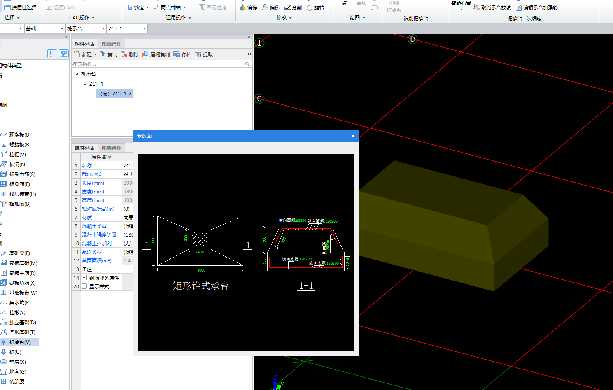
Task: Expand more component list toolbar options
Action: [249, 54]
